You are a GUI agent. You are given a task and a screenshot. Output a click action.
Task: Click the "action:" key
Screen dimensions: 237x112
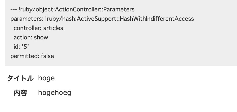pos(23,37)
